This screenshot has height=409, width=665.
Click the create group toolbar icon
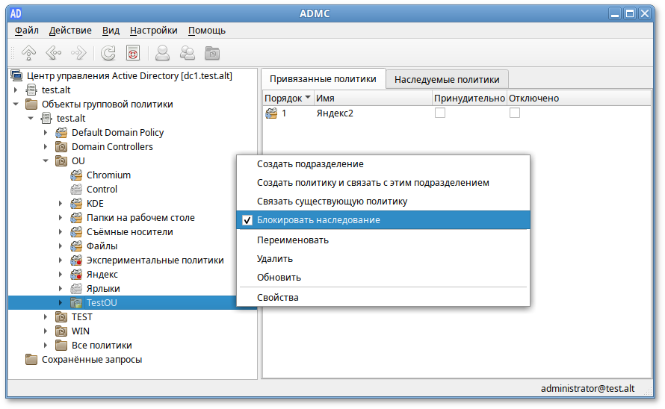tap(188, 53)
